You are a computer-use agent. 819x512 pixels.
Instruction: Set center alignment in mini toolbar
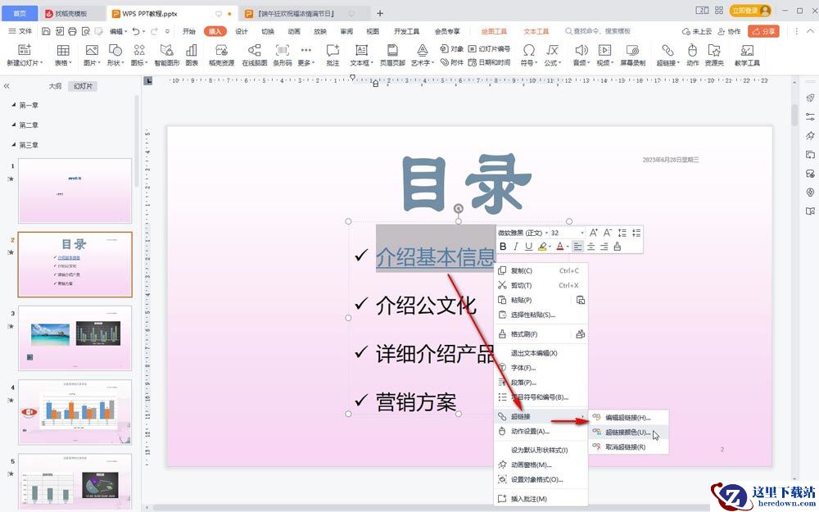(591, 247)
